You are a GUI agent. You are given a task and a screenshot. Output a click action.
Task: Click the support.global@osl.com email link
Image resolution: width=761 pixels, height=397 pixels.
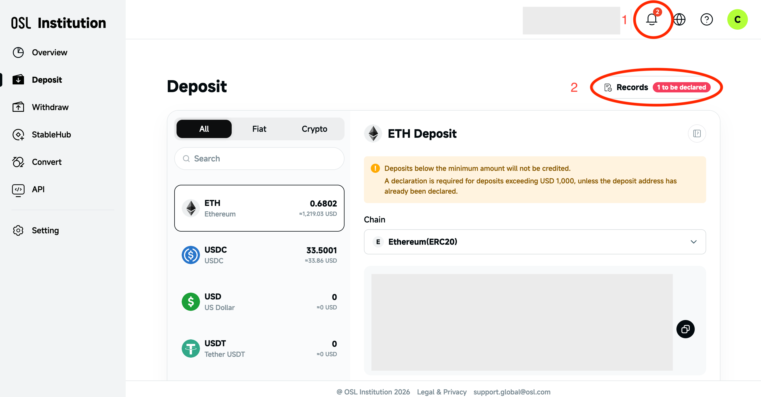click(x=512, y=392)
